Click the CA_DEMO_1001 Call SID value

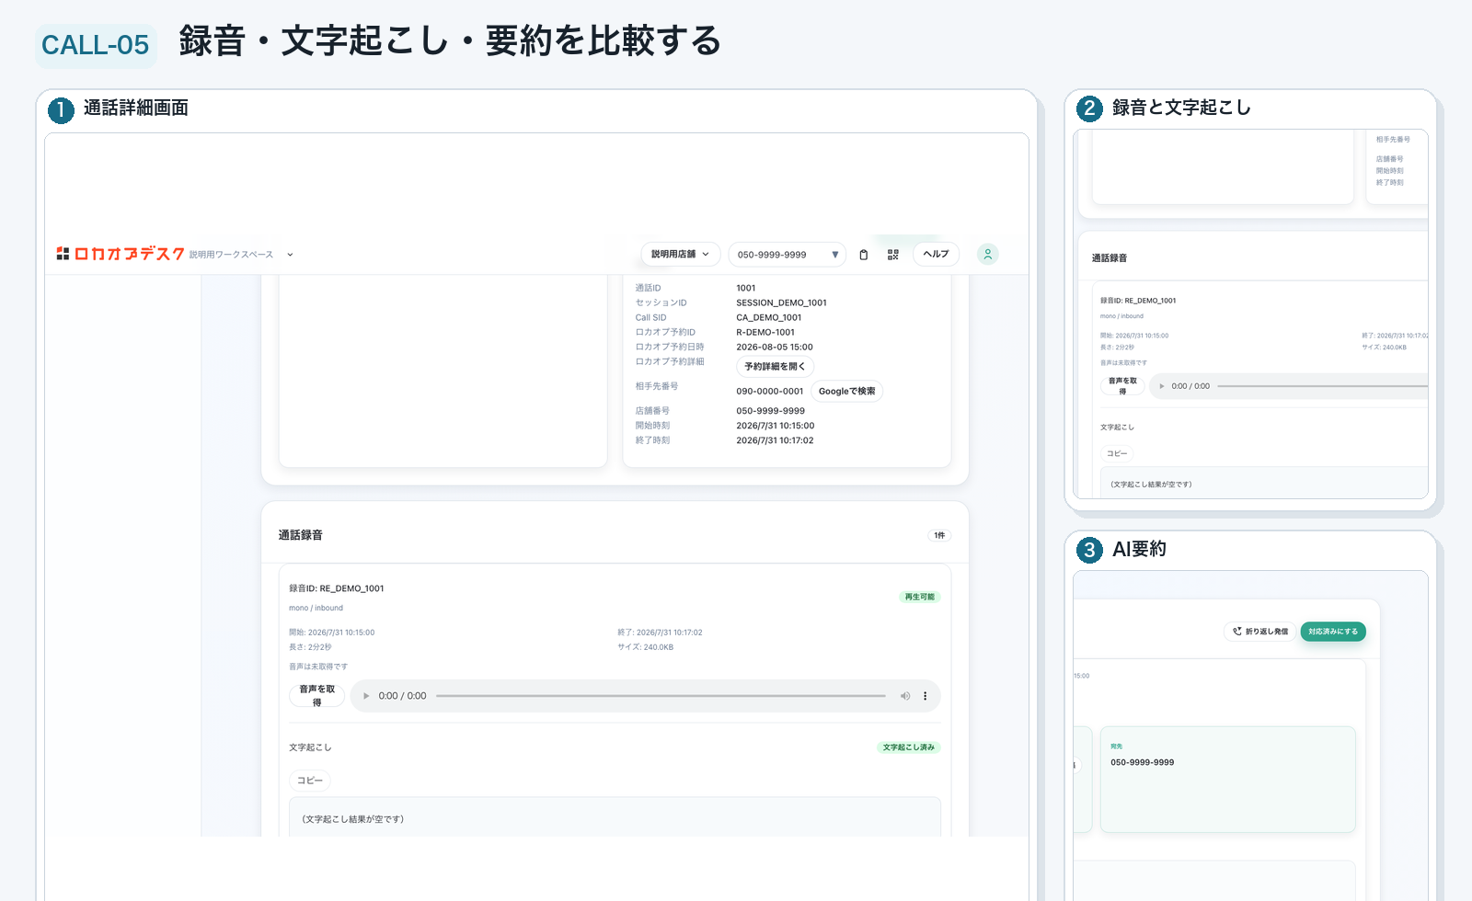[x=769, y=317]
